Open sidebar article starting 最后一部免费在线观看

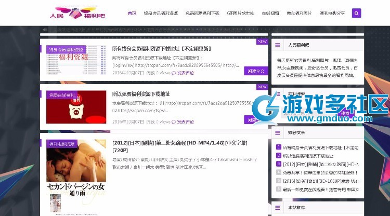(x=320, y=190)
